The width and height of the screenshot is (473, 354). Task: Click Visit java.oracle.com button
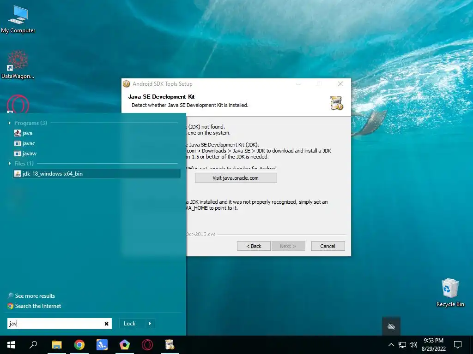click(x=236, y=178)
